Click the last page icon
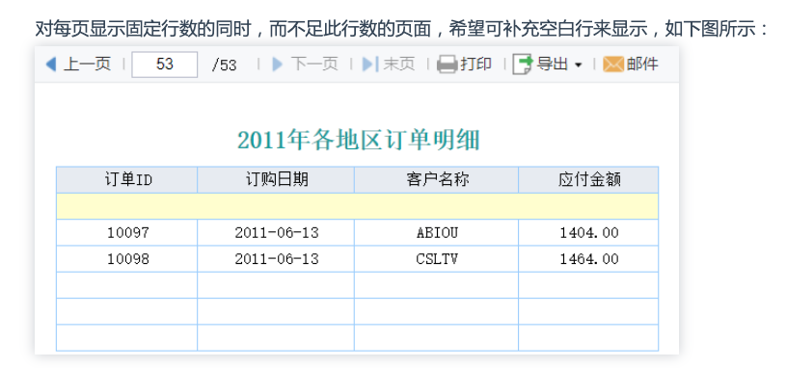 [370, 65]
